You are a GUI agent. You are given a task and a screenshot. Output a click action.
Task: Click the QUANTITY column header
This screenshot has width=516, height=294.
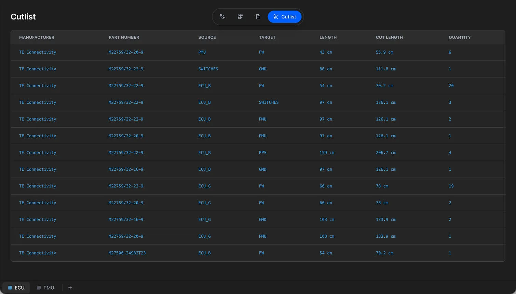coord(460,37)
